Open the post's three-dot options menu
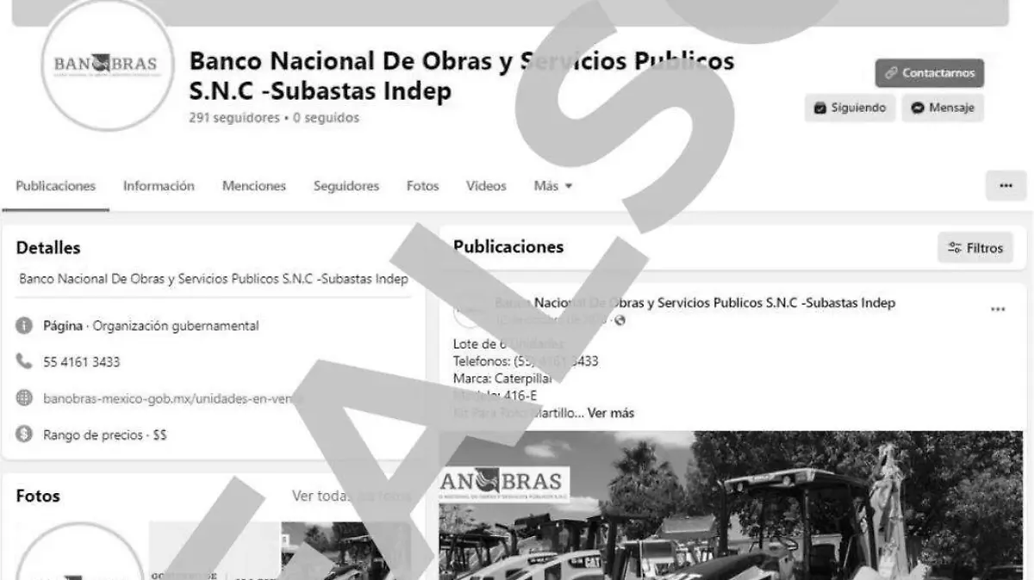1034x580 pixels. click(998, 310)
